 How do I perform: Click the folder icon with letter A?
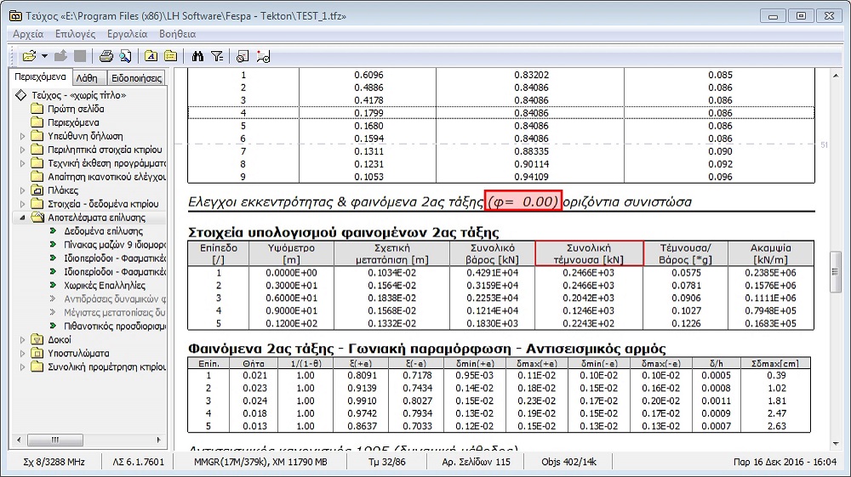(x=151, y=56)
